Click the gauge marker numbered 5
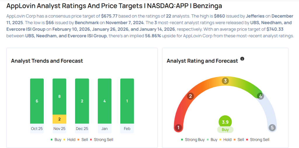 (x=272, y=127)
